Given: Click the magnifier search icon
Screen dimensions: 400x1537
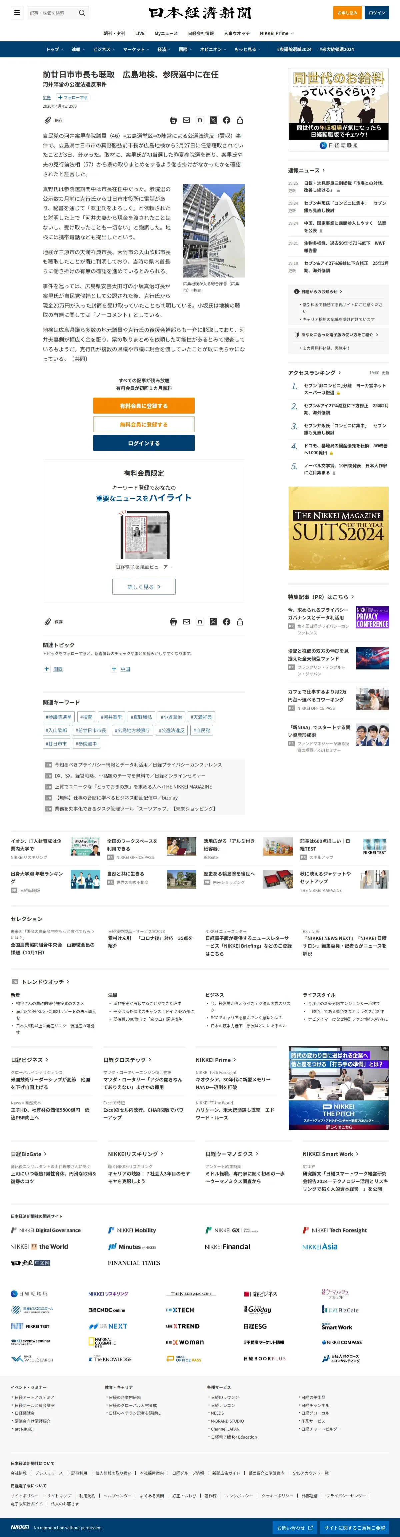Looking at the screenshot, I should [82, 13].
